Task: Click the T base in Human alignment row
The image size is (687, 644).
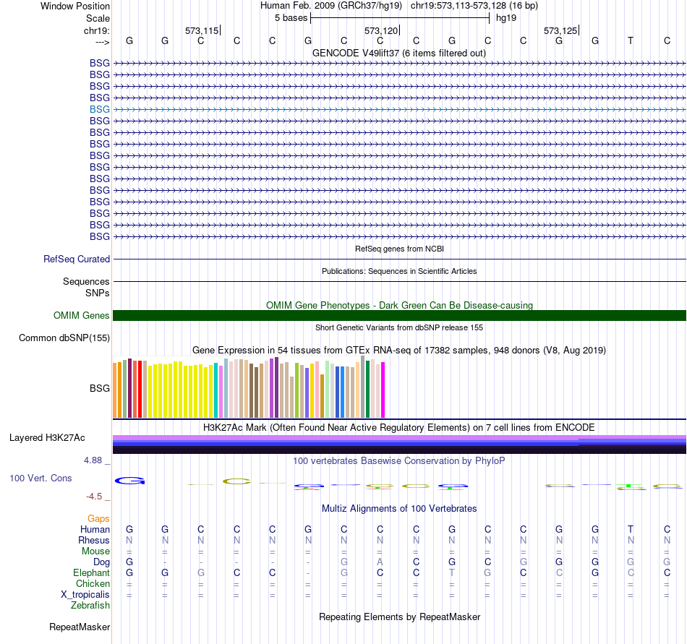Action: (631, 529)
